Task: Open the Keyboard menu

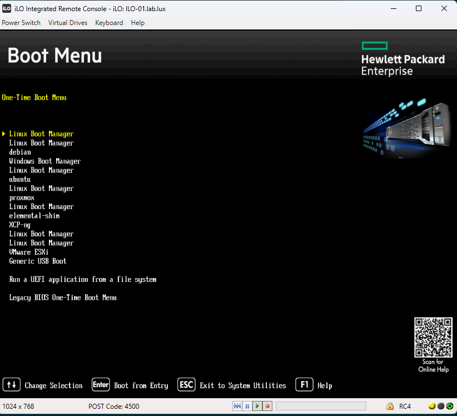Action: pos(109,23)
